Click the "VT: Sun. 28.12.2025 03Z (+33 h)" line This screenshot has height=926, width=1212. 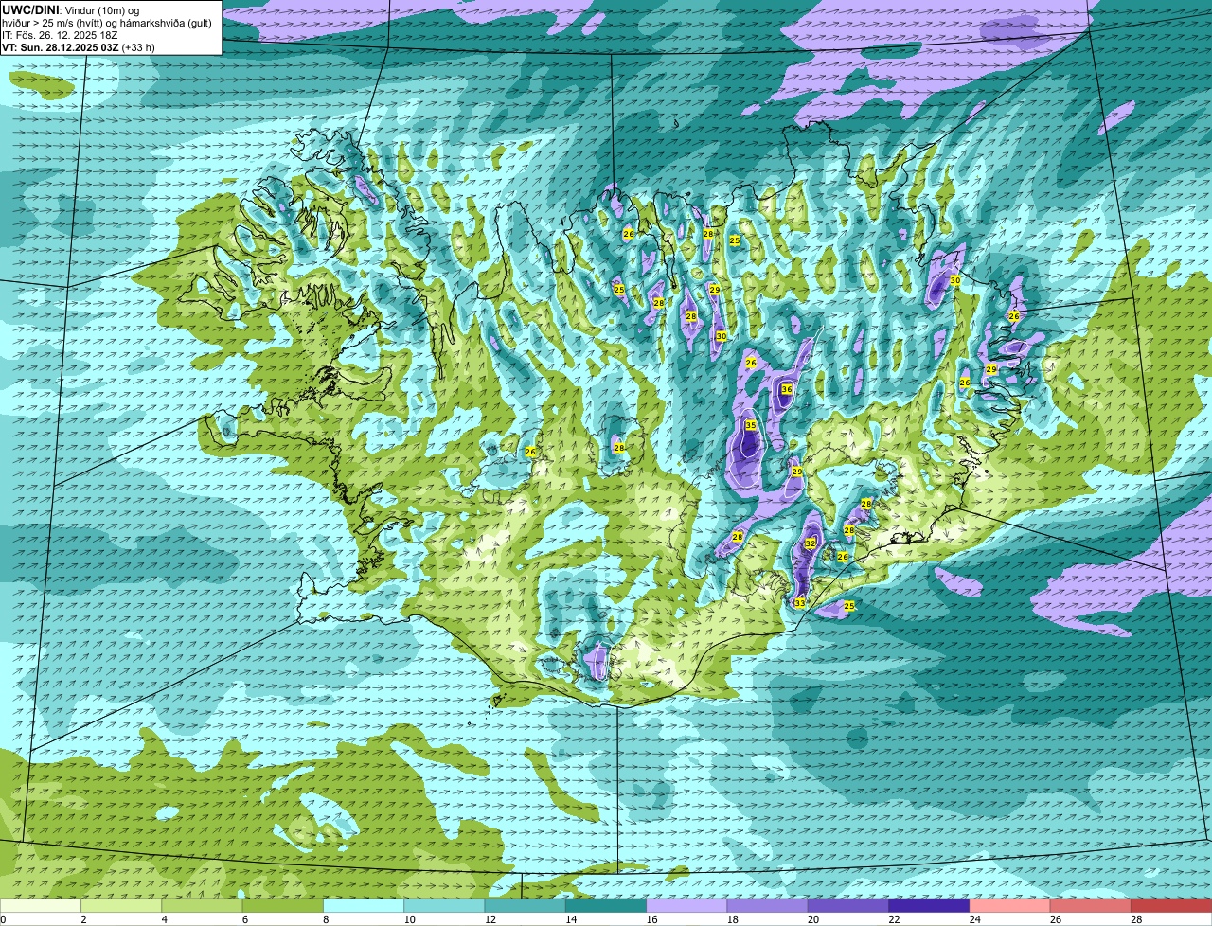tap(79, 47)
